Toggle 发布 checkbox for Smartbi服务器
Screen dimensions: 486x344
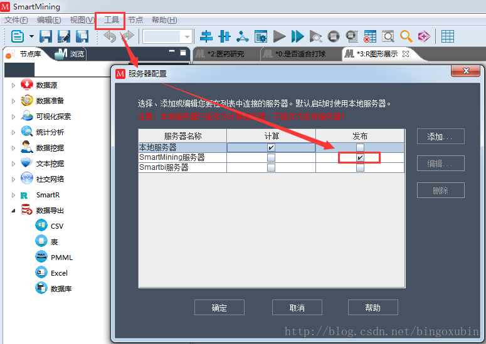click(360, 167)
